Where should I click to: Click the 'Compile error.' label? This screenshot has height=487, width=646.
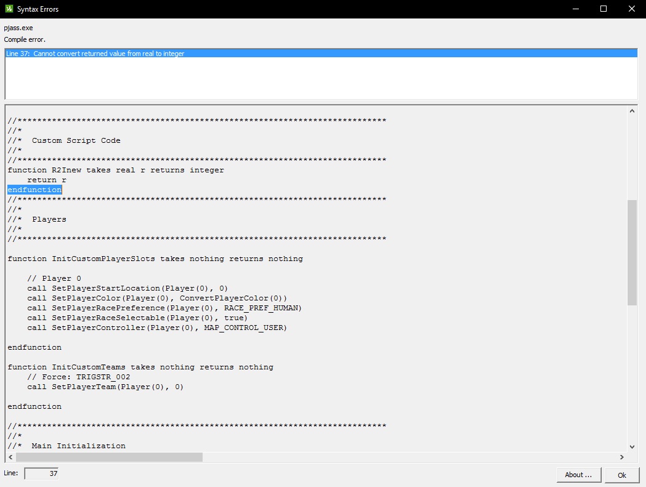tap(25, 39)
